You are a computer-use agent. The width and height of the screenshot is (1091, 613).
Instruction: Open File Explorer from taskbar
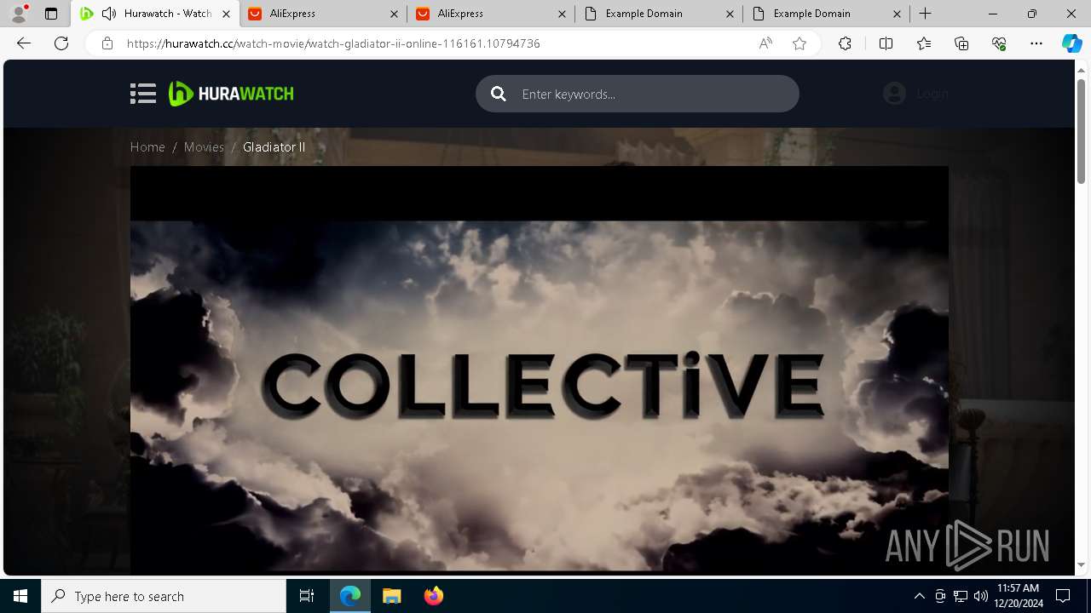click(391, 596)
